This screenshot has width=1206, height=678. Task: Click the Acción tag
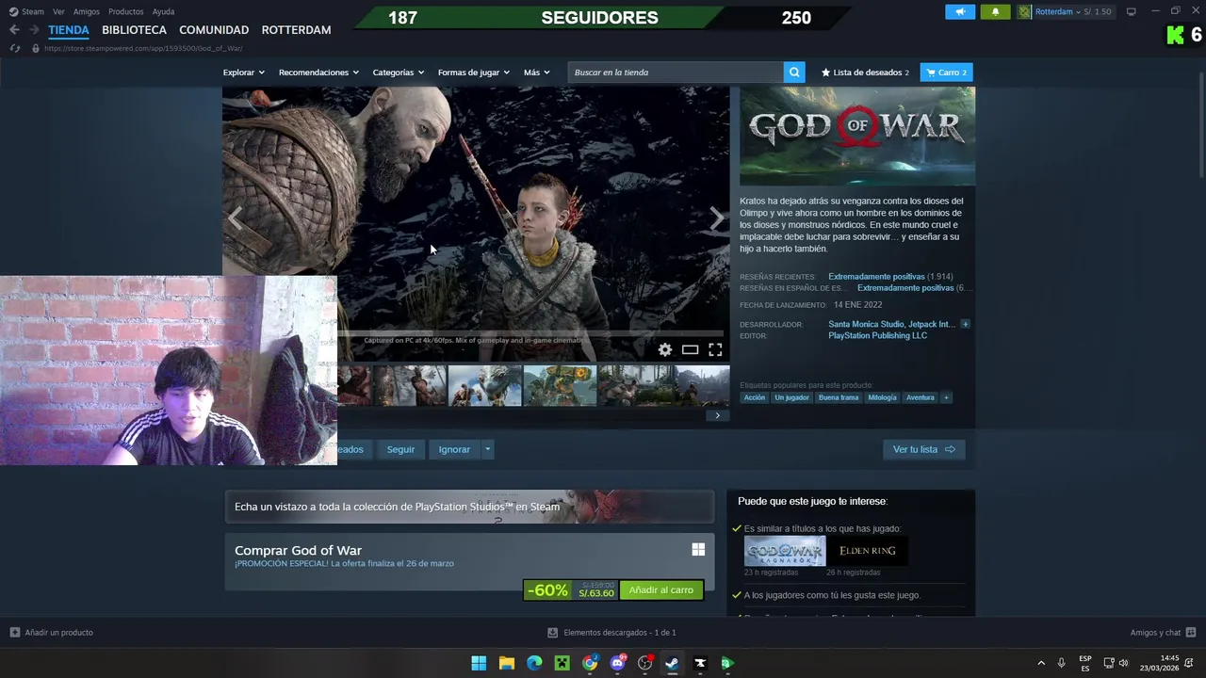click(x=755, y=397)
